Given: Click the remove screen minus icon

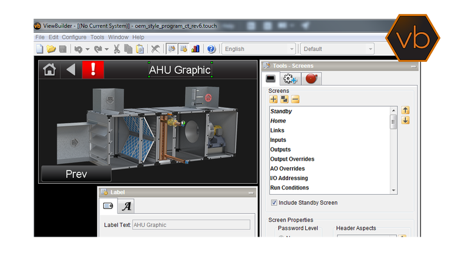Looking at the screenshot, I should click(x=295, y=99).
